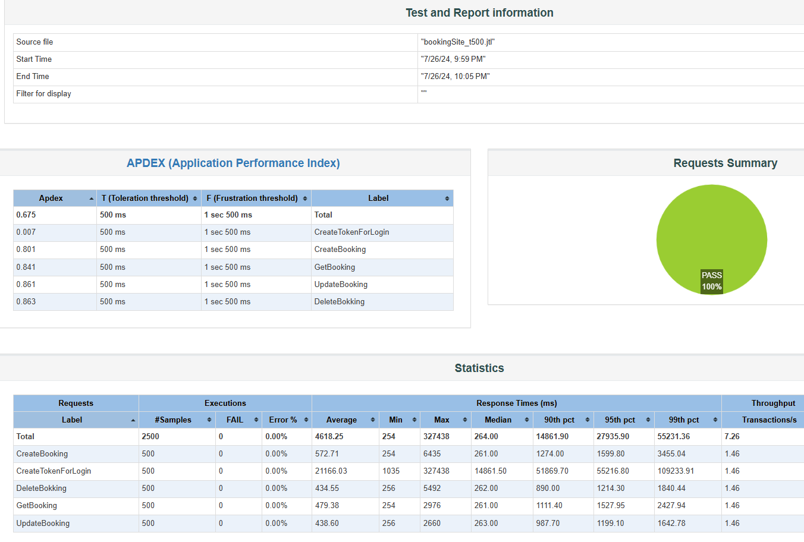Click sort icon beside T (Toleration threshold)

(195, 198)
